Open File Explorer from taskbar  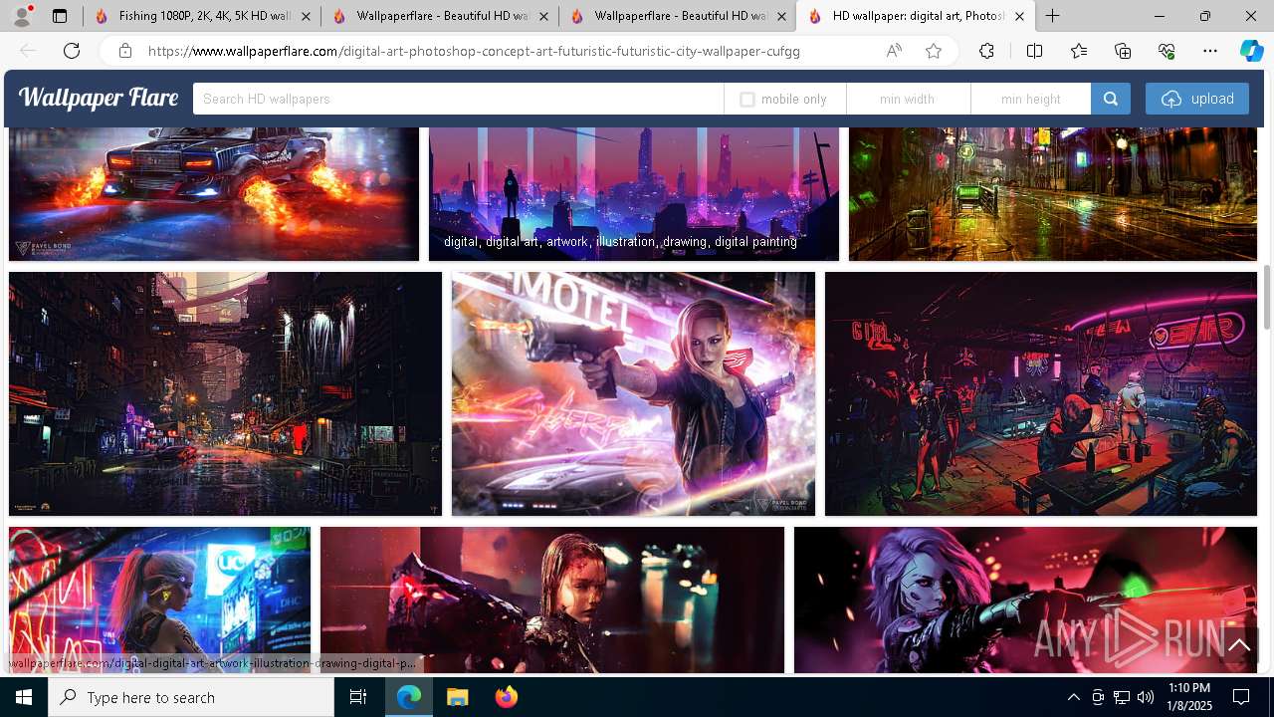[457, 697]
